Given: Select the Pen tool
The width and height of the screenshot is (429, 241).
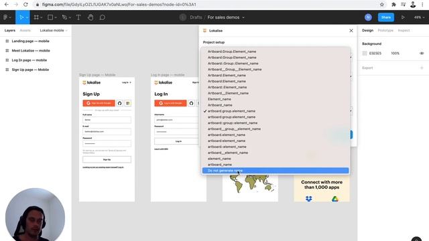Looking at the screenshot, I should click(x=64, y=17).
